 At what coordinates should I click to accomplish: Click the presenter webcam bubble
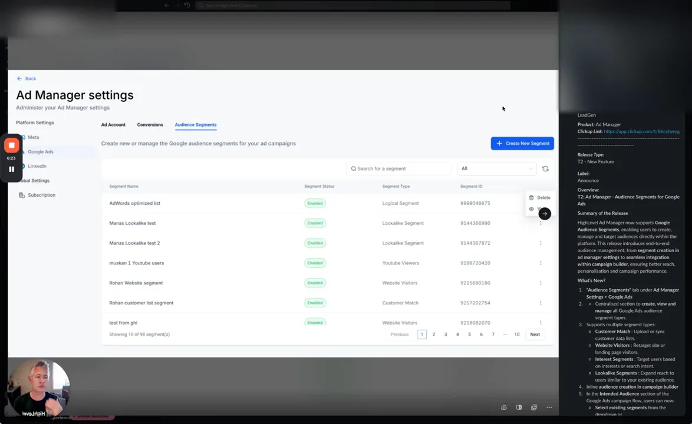(39, 389)
